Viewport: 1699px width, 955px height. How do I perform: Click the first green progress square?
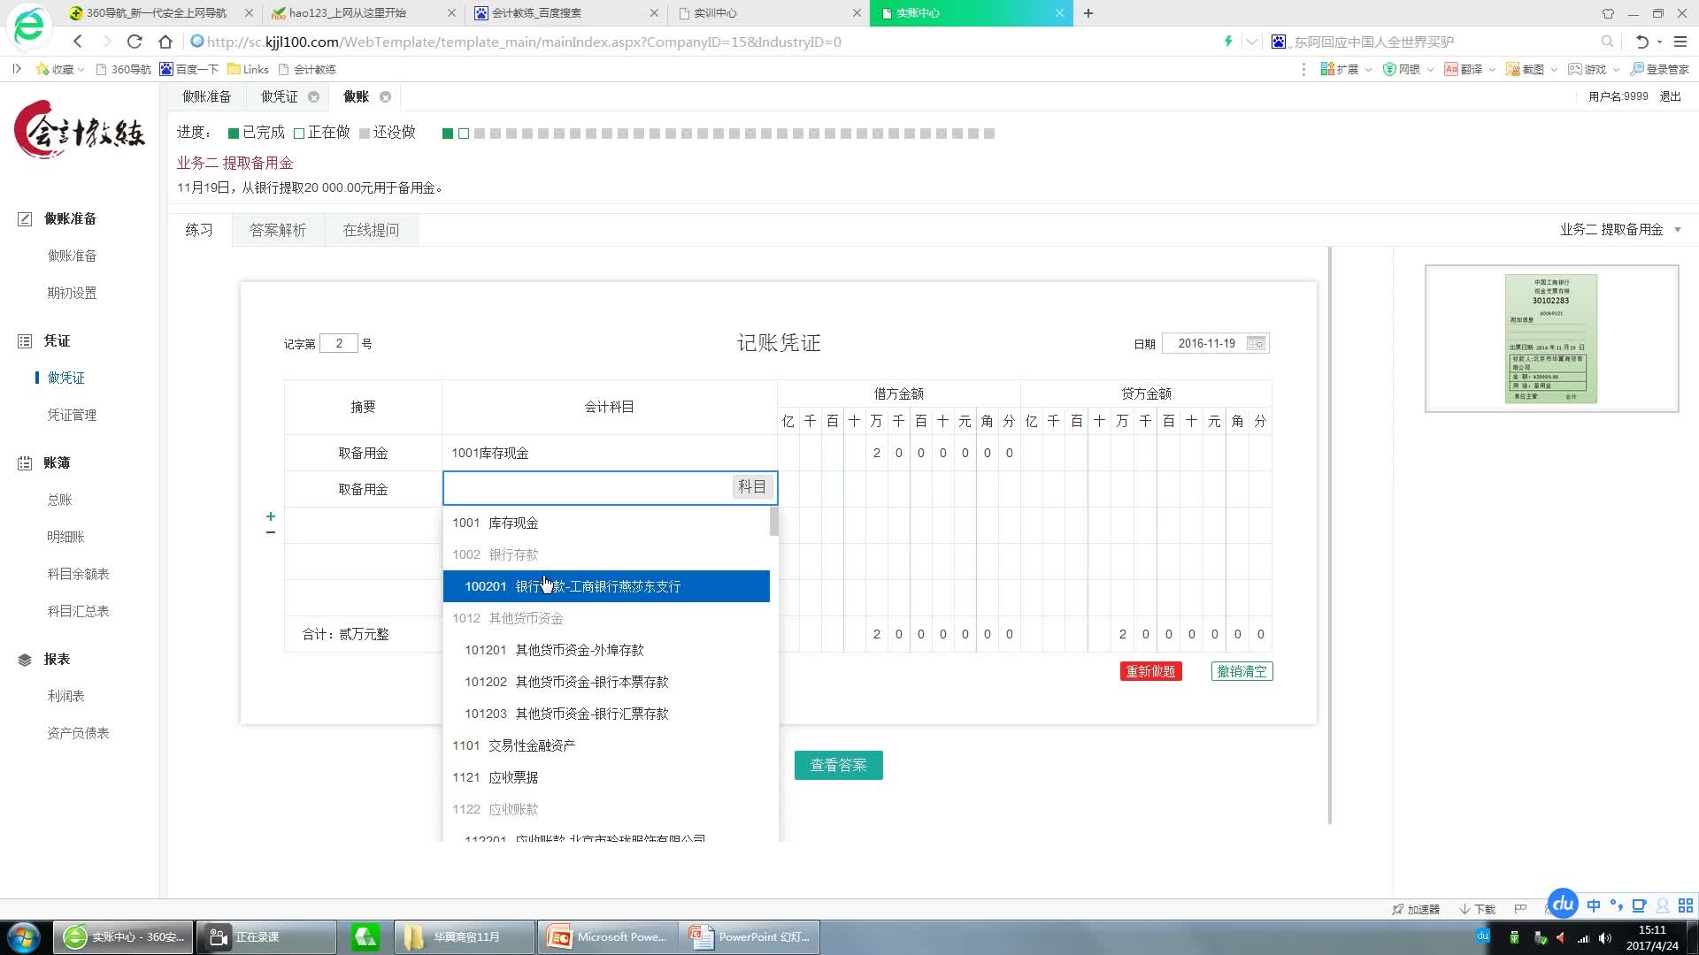point(448,134)
